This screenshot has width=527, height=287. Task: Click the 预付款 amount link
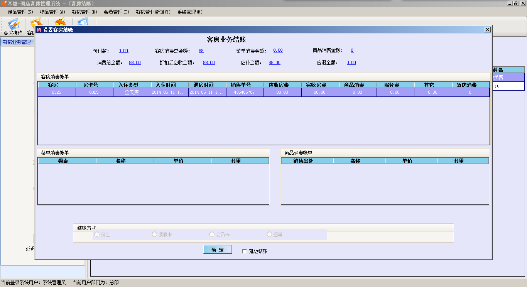(x=123, y=51)
